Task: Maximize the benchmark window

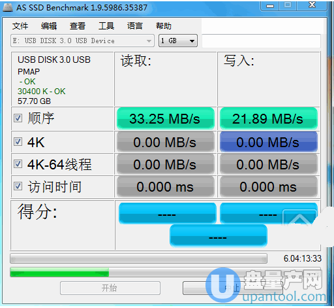Action: coord(288,5)
